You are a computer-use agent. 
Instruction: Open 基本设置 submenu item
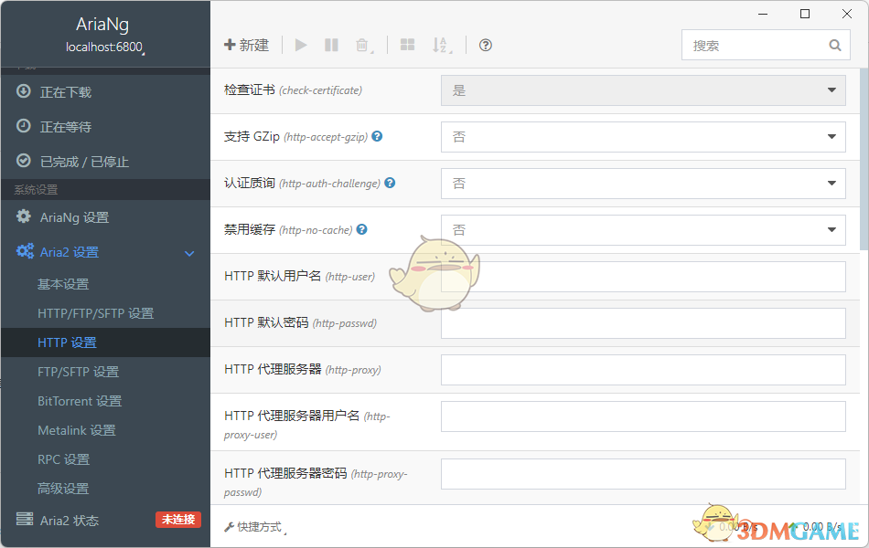[x=105, y=284]
